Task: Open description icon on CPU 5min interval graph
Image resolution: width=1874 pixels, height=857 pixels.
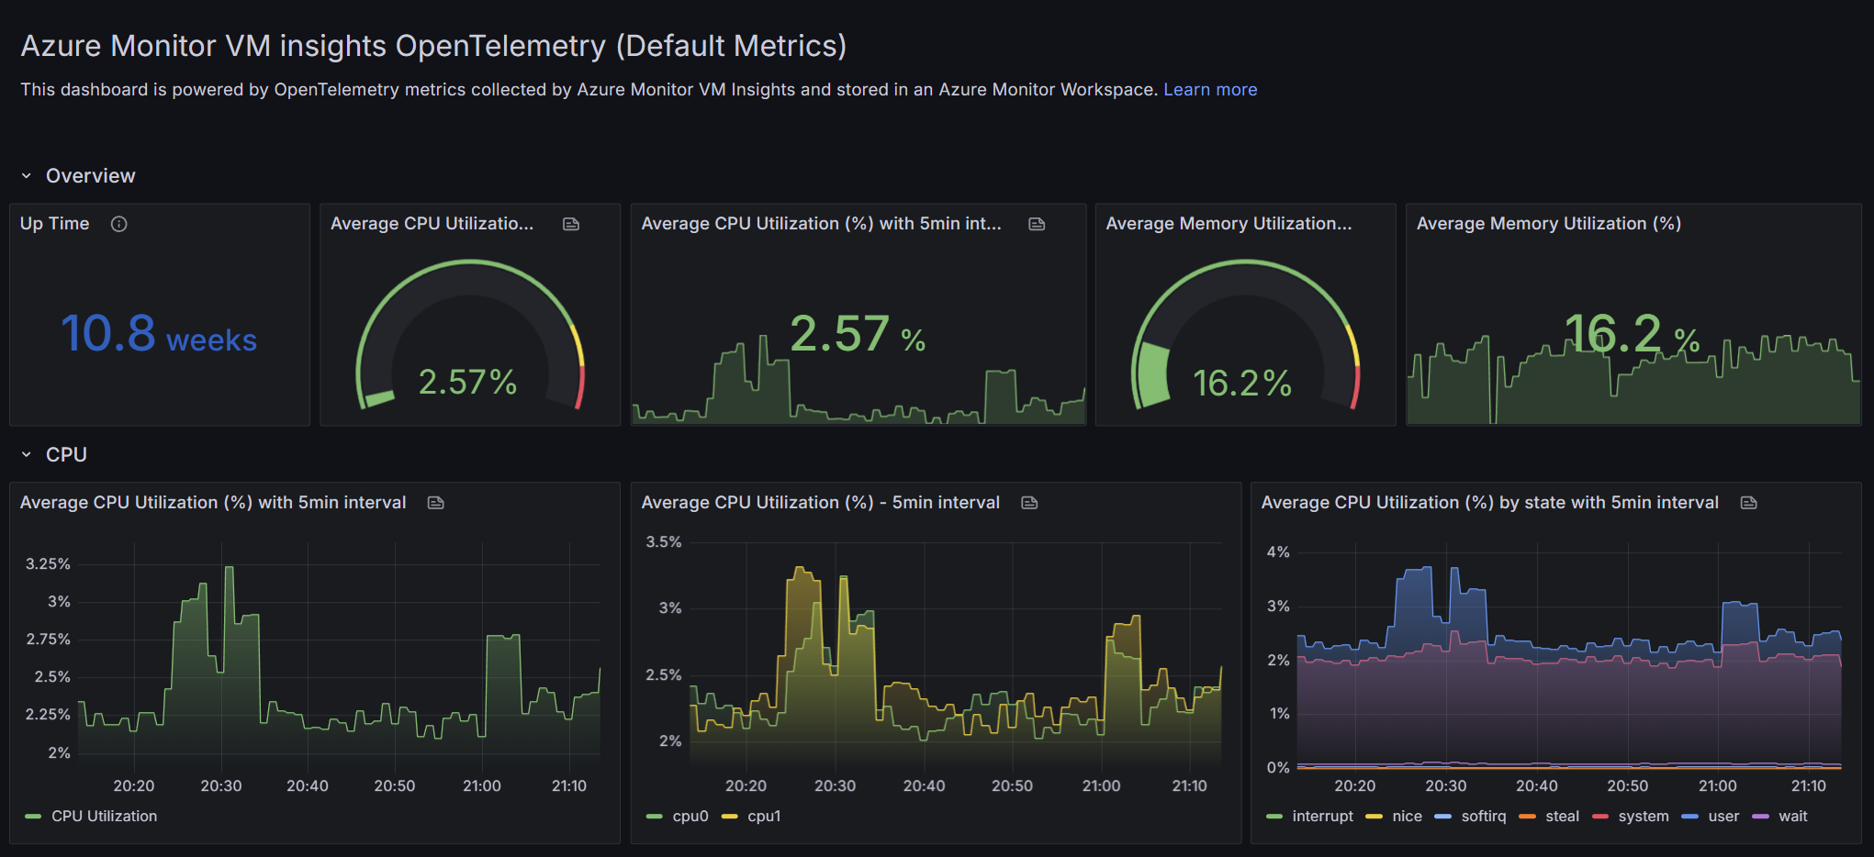Action: pyautogui.click(x=436, y=503)
